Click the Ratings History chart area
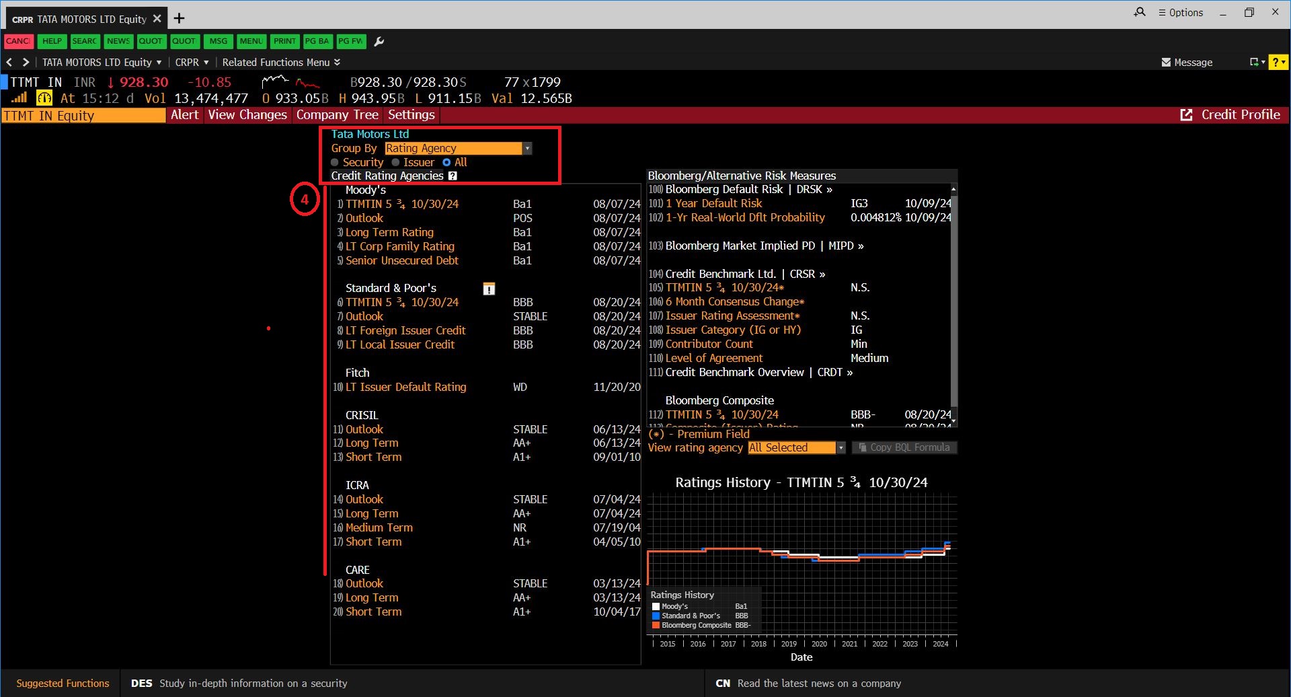 click(x=801, y=564)
